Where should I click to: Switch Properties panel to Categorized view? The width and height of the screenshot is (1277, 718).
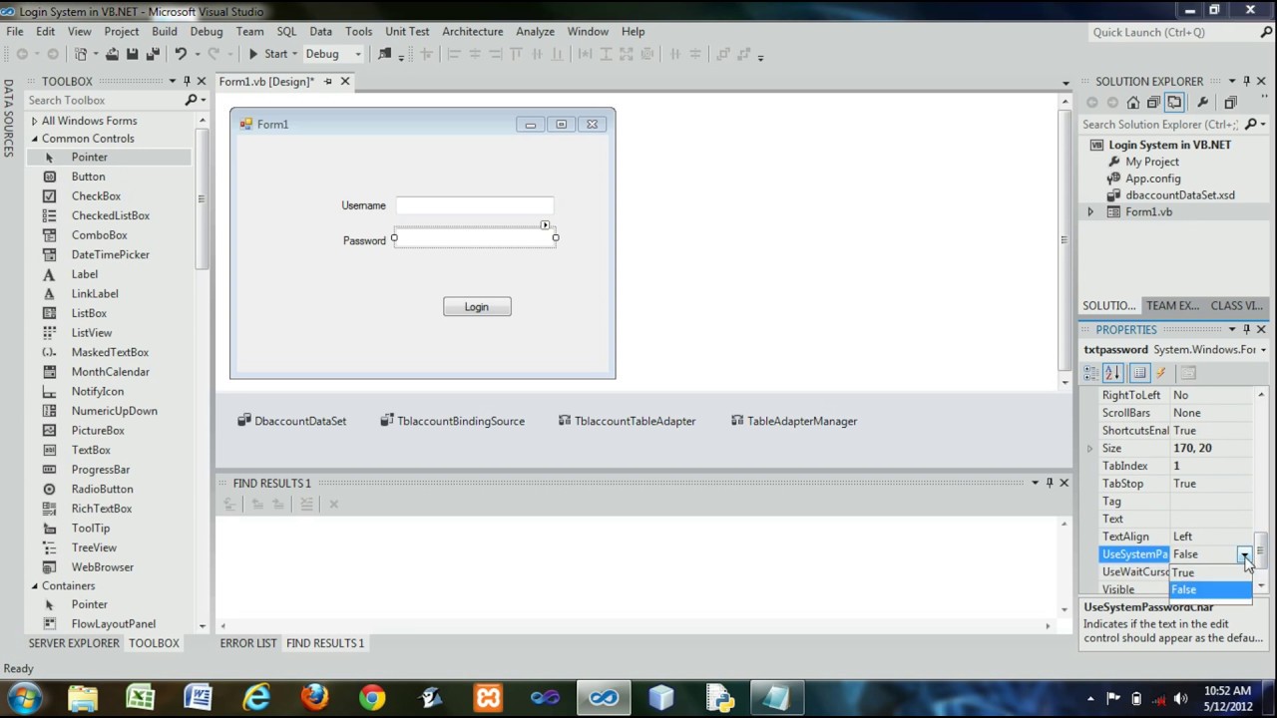1091,373
